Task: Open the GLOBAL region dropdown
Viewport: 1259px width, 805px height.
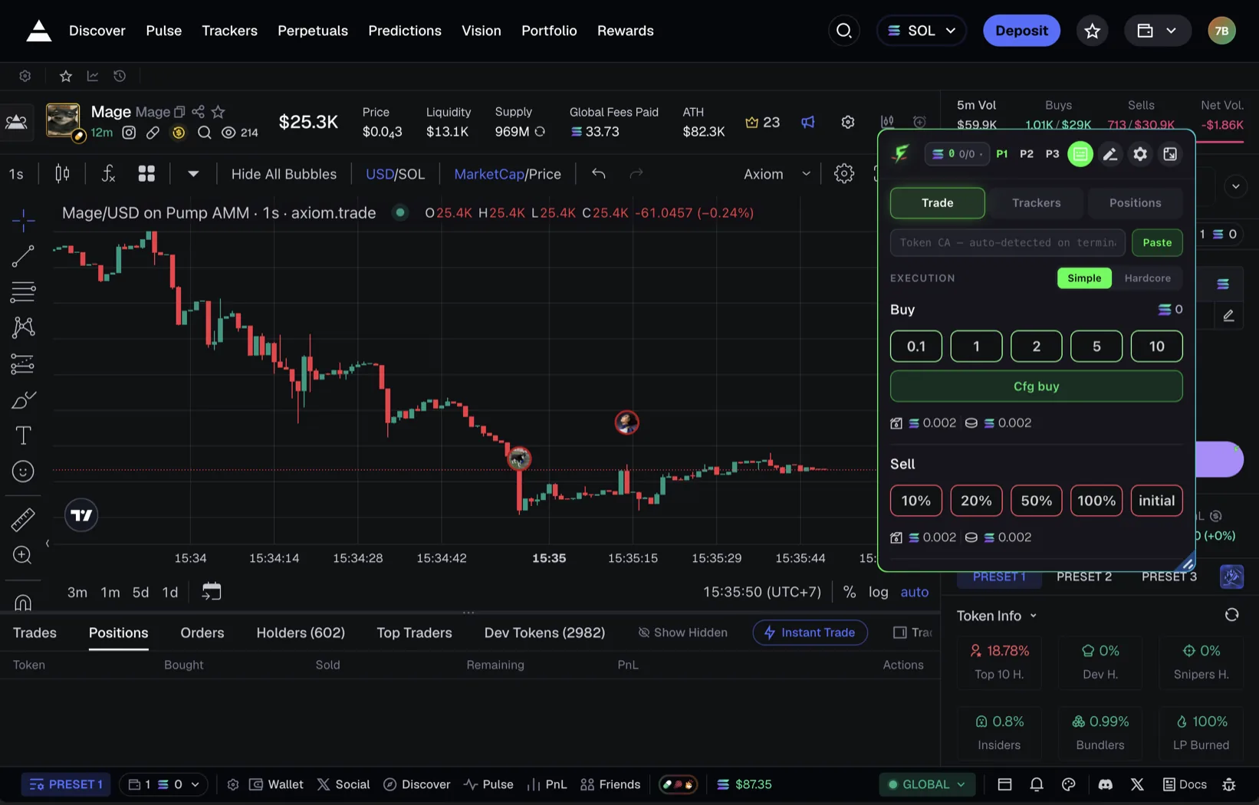Action: click(x=927, y=784)
